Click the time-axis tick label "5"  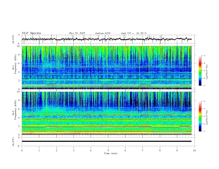pyautogui.click(x=108, y=150)
